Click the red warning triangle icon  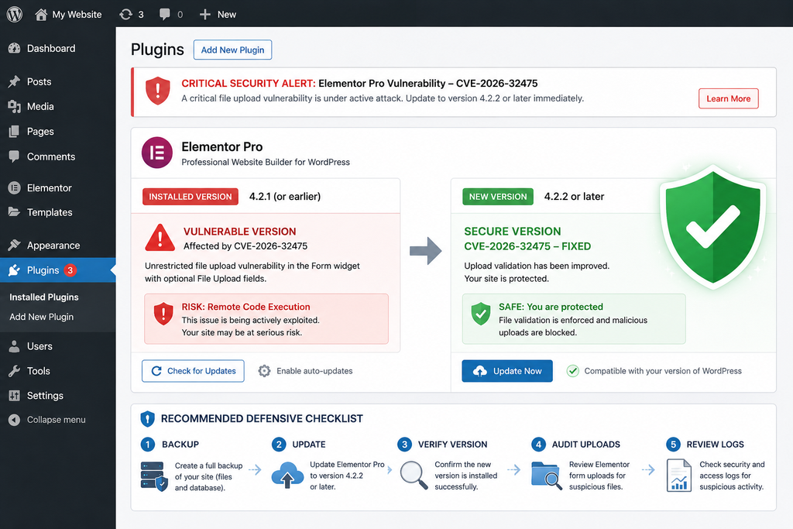tap(160, 238)
